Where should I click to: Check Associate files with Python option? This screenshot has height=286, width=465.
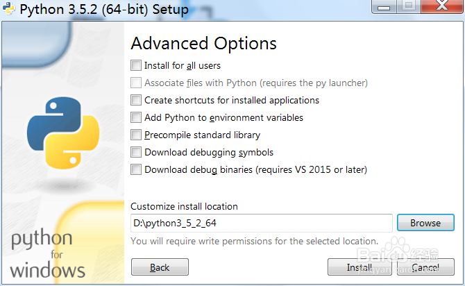point(136,83)
